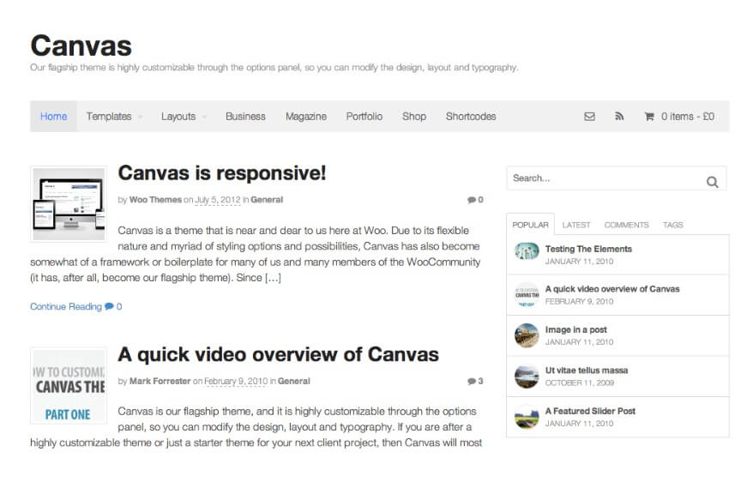View cart via 0 items - £0
The image size is (747, 482).
(x=688, y=117)
